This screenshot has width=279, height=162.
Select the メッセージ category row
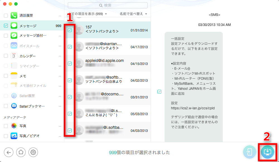click(x=32, y=26)
